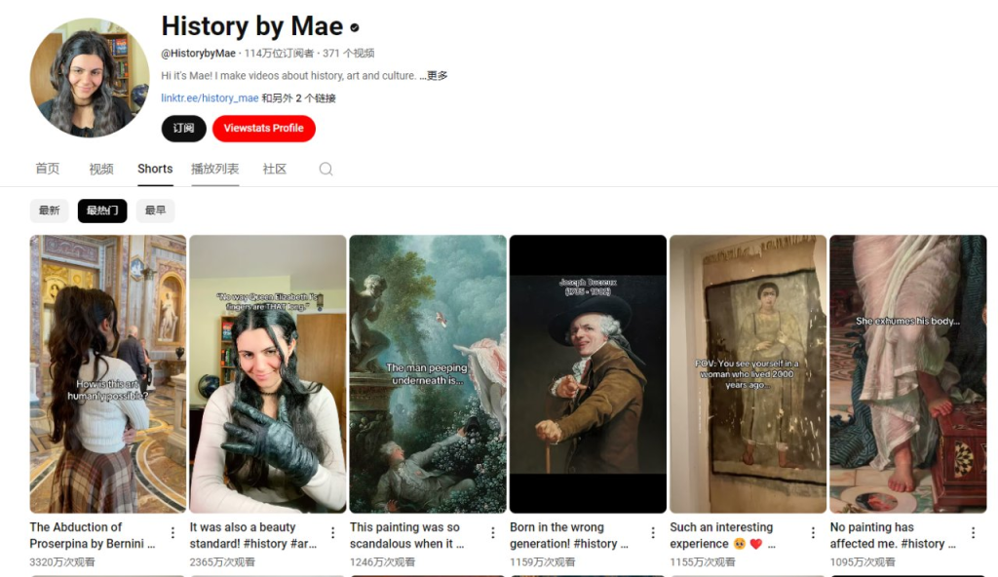Open three-dot menu for Such an interesting experience short
This screenshot has height=577, width=998.
tap(813, 532)
